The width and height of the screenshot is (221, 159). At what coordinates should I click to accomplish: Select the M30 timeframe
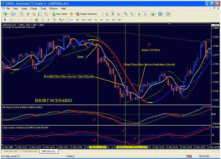coord(90,20)
